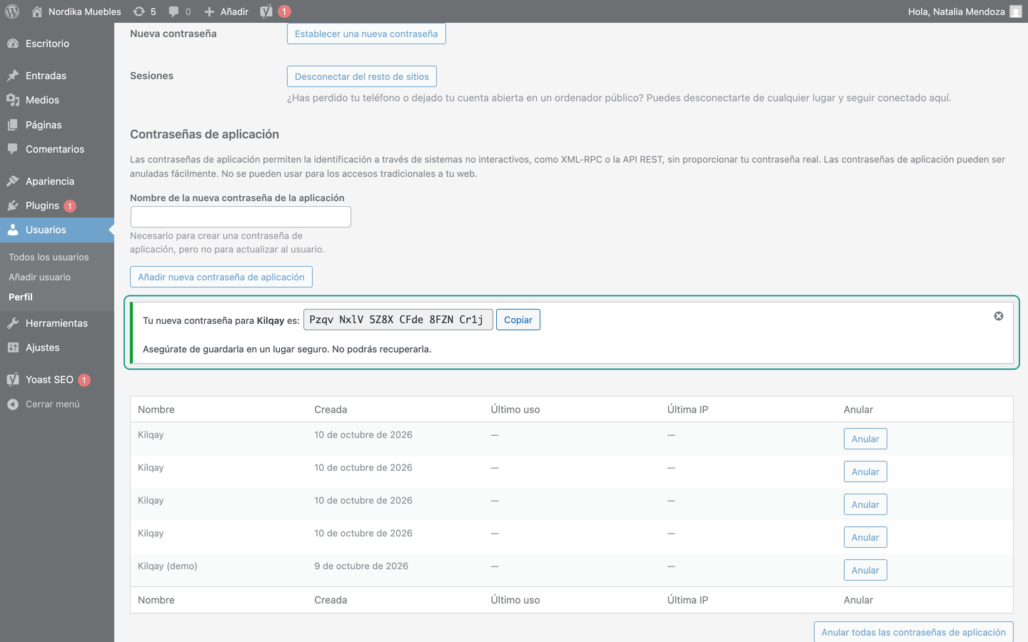This screenshot has width=1028, height=642.
Task: Open Usuarios in the sidebar
Action: point(57,230)
